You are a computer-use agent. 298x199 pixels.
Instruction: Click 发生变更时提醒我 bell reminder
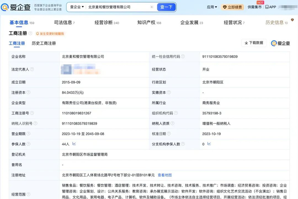[x=50, y=34]
